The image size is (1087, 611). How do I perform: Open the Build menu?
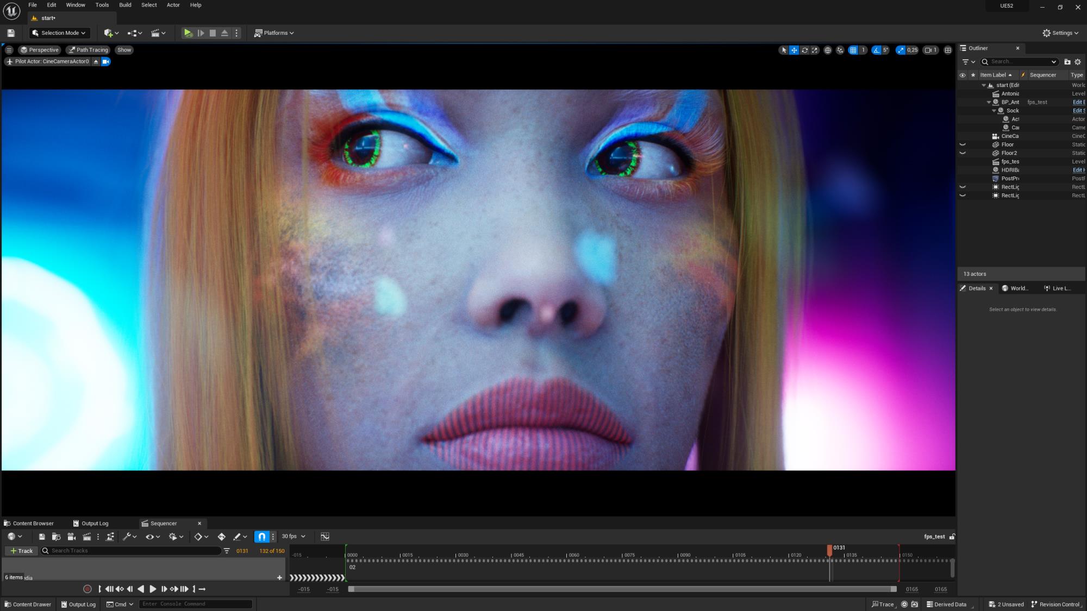pos(125,5)
